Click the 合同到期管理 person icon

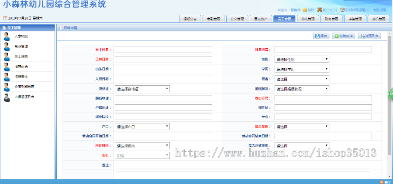pyautogui.click(x=7, y=87)
